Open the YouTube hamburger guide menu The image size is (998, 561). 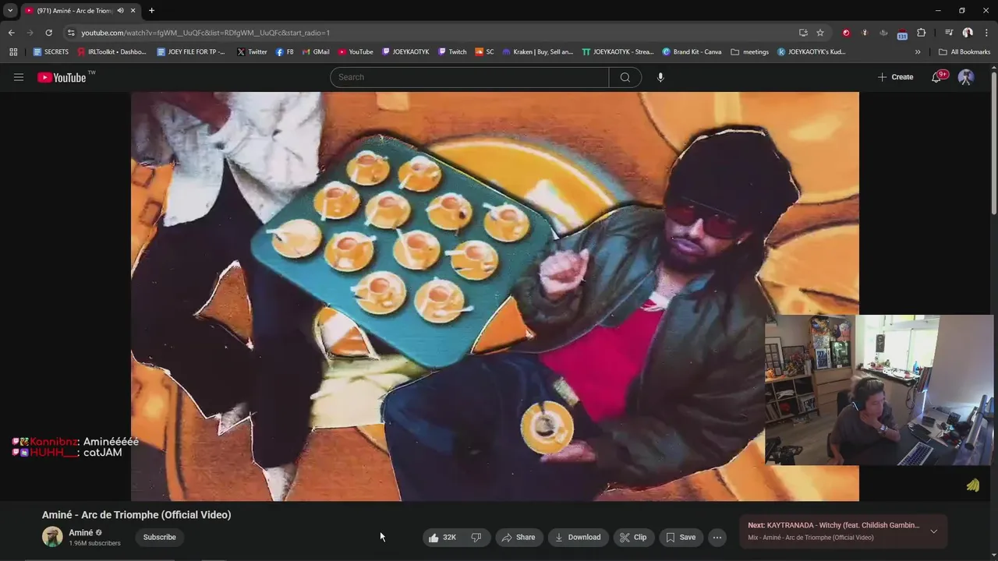point(19,77)
